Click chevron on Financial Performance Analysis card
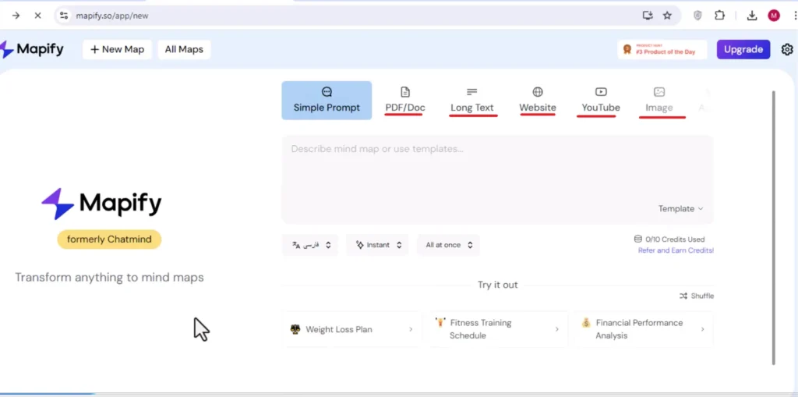The width and height of the screenshot is (798, 397). [702, 329]
